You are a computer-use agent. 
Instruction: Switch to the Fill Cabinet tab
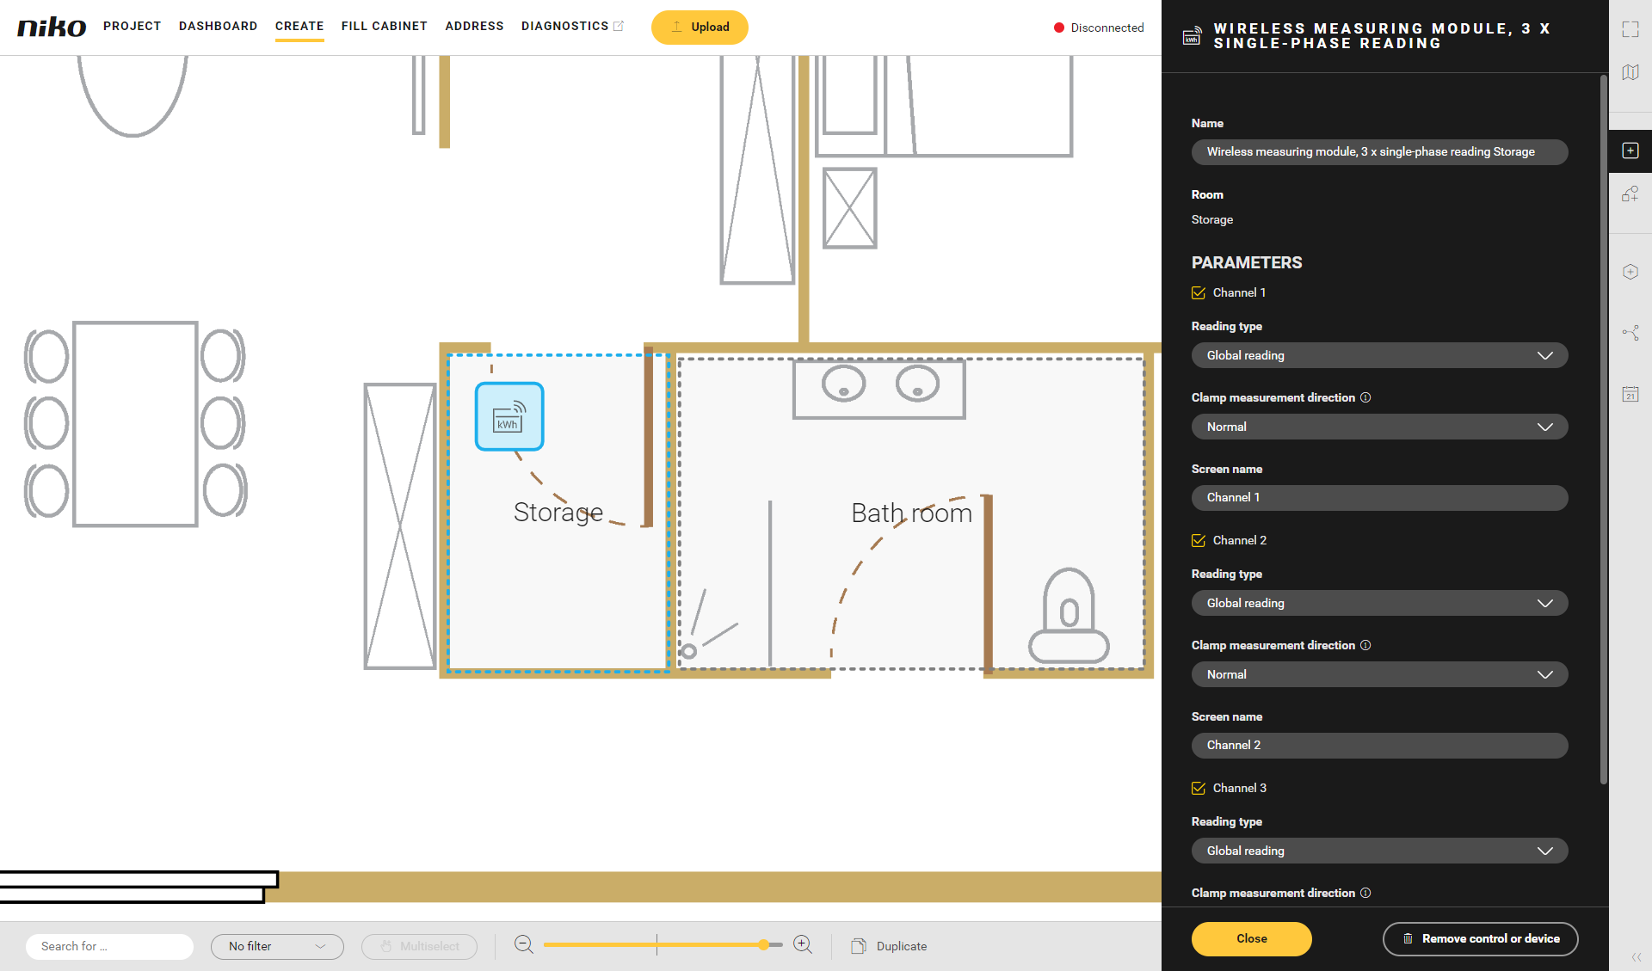(384, 26)
